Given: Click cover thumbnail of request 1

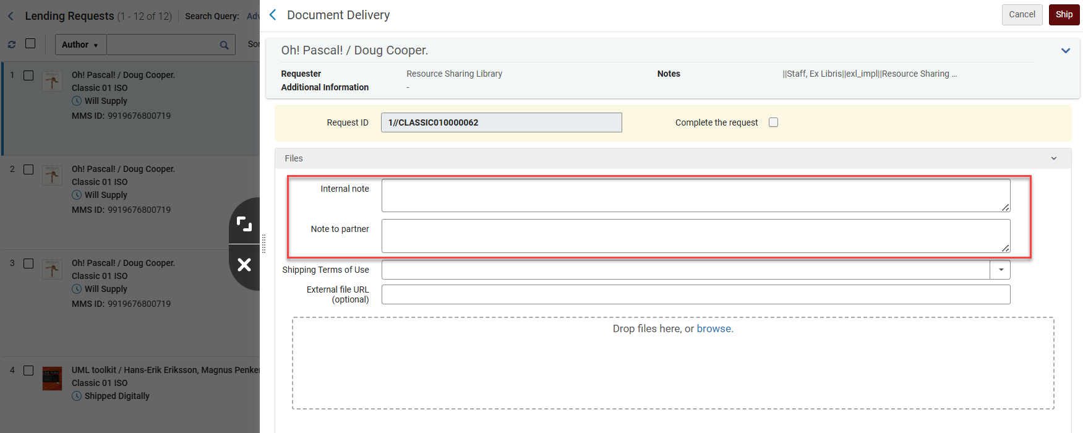Looking at the screenshot, I should (52, 81).
